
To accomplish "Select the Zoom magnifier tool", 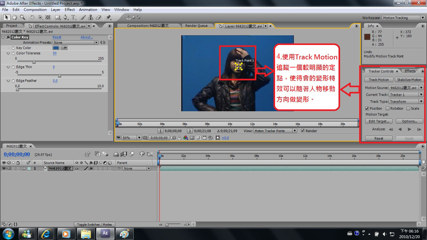I will click(x=22, y=17).
